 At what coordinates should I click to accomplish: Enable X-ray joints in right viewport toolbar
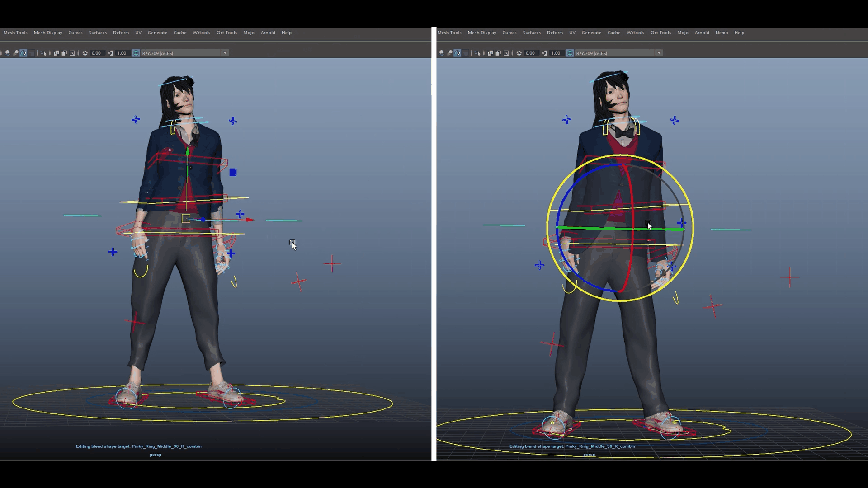pos(498,53)
